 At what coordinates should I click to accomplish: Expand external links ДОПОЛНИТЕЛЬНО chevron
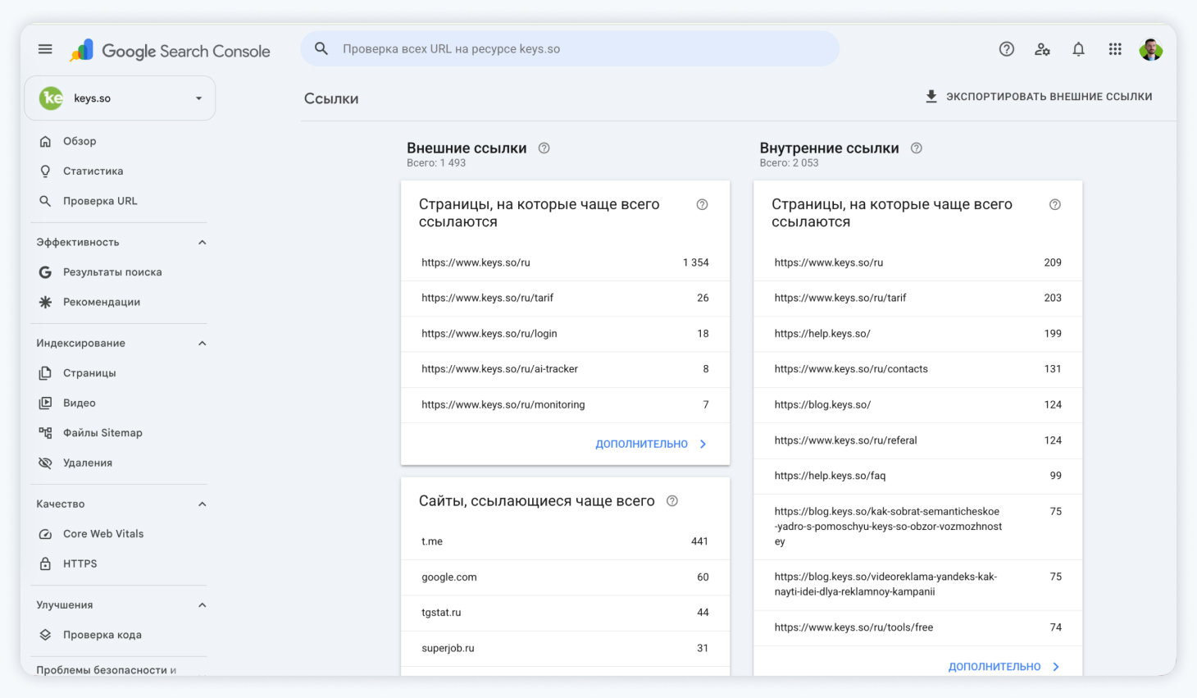click(x=703, y=445)
